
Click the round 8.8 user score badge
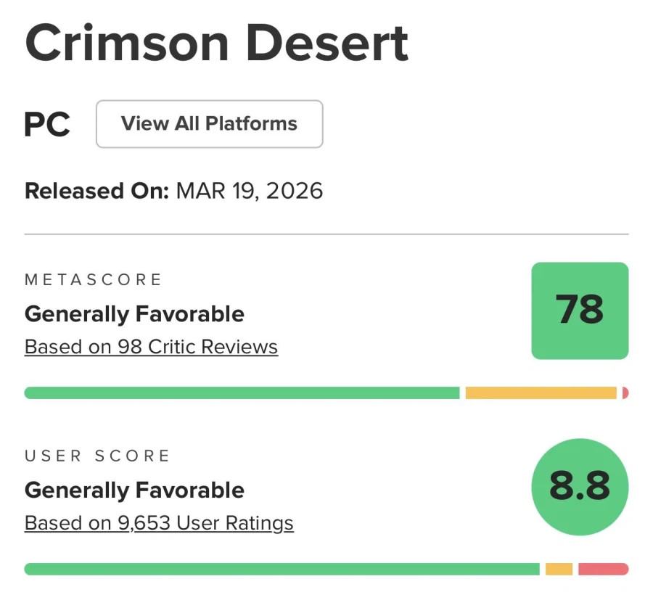pos(580,487)
